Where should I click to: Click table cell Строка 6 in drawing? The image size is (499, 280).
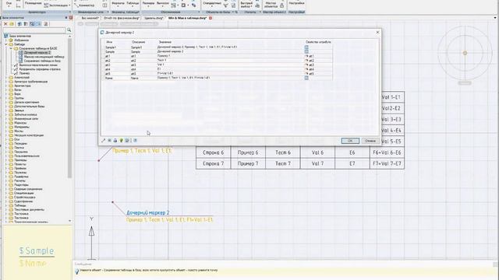213,152
